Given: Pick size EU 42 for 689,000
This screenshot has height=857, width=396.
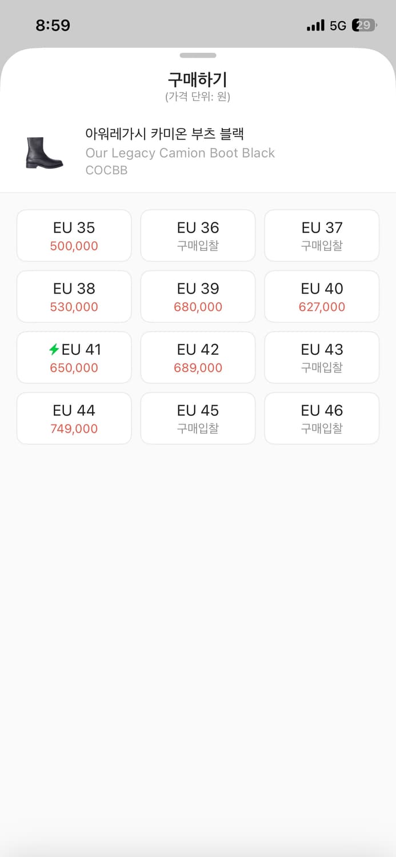Looking at the screenshot, I should [x=198, y=358].
